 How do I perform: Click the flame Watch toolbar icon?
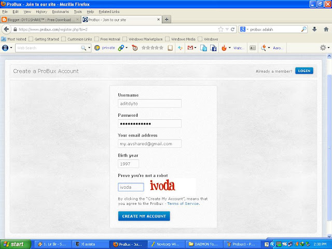pos(224,48)
